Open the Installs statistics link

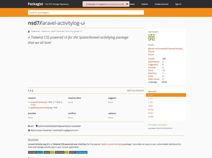(151, 59)
